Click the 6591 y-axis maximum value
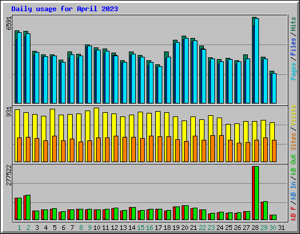Viewport: 300px width, 234px height. coord(9,23)
